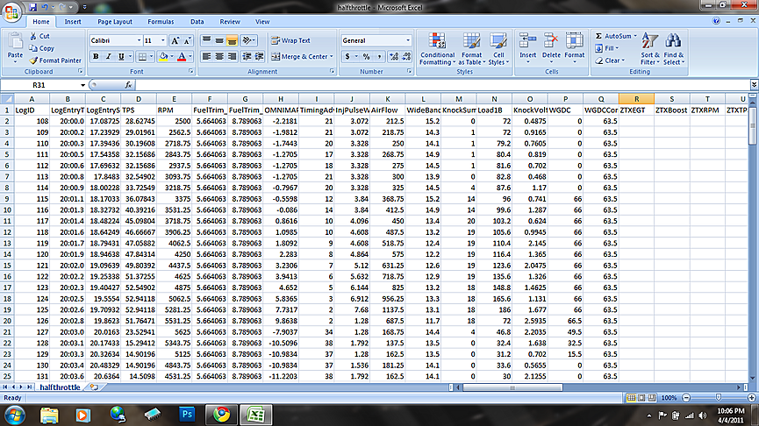Viewport: 759px width, 426px height.
Task: Open the Calibri font name dropdown
Action: pos(139,40)
